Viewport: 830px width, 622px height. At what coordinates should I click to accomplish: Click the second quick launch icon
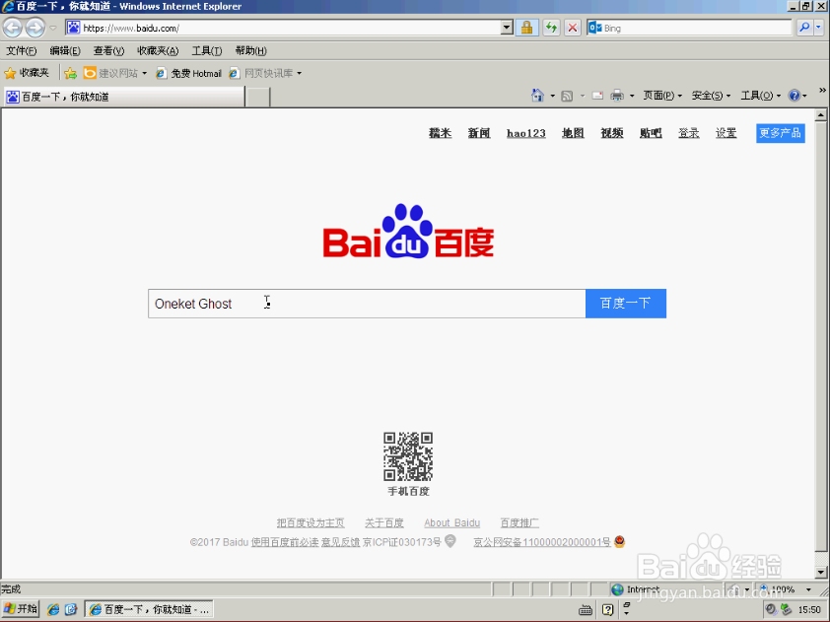[x=71, y=609]
